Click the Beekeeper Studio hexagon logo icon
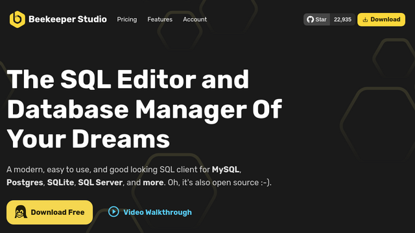The height and width of the screenshot is (233, 415). [x=18, y=19]
